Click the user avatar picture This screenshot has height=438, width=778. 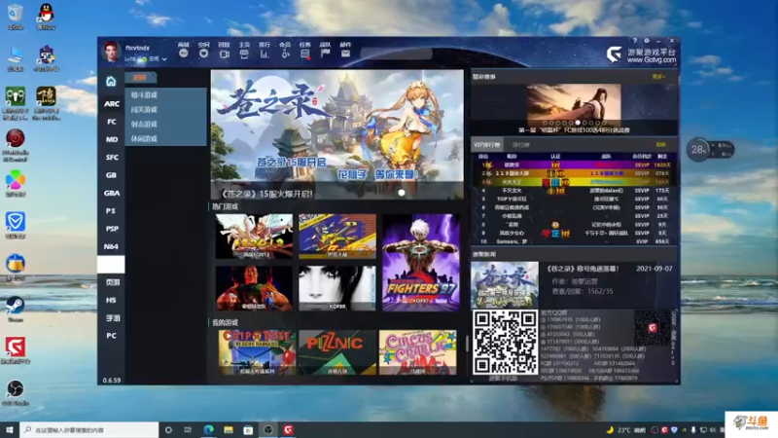tap(111, 52)
